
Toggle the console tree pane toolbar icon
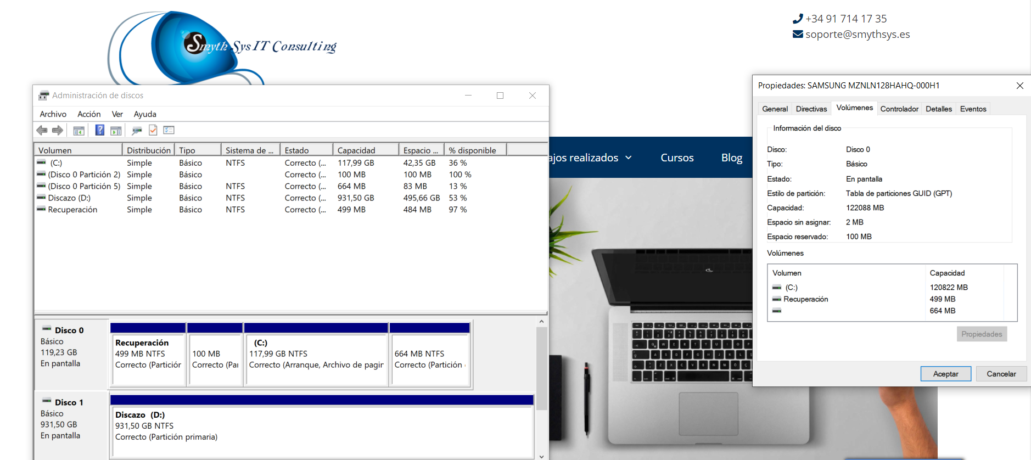click(x=79, y=131)
